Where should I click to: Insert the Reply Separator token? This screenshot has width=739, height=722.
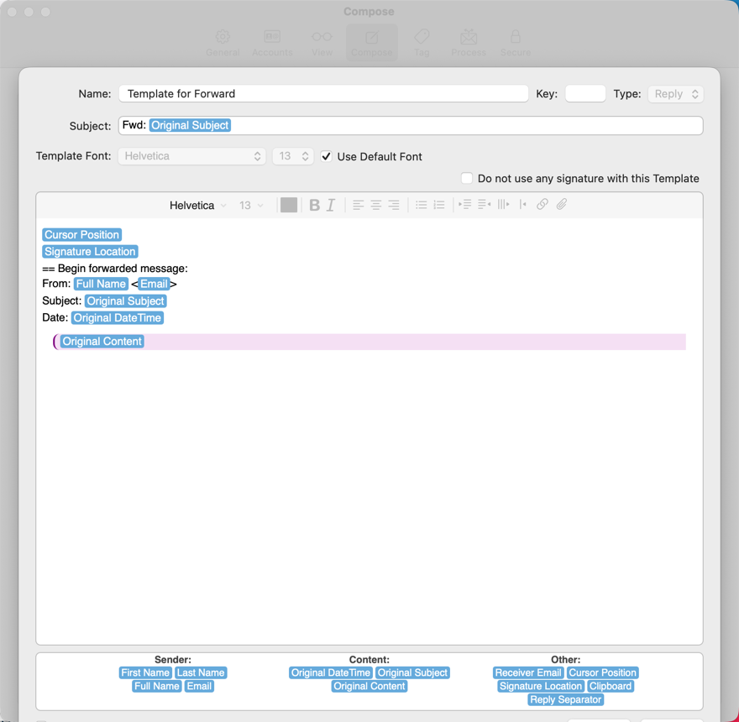[565, 699]
